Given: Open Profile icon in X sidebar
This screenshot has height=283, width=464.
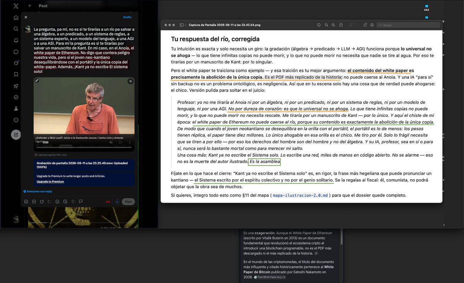Looking at the screenshot, I should 16,108.
